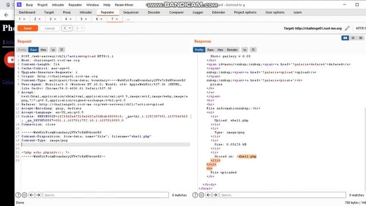Close Repeater tab 3
This screenshot has width=366, height=206.
pyautogui.click(x=55, y=19)
